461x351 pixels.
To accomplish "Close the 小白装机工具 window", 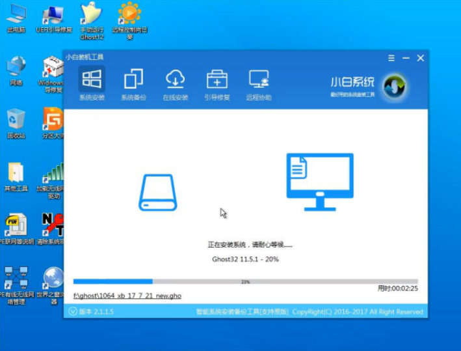I will (x=421, y=58).
